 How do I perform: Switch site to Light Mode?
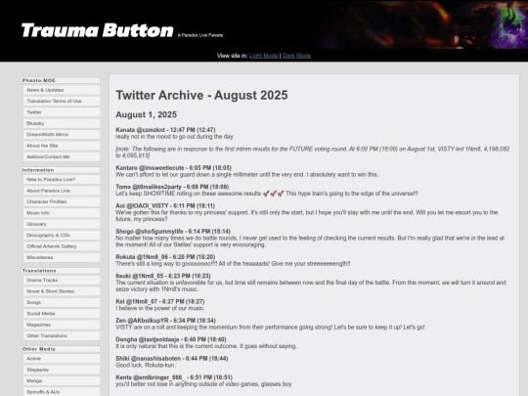[x=263, y=56]
